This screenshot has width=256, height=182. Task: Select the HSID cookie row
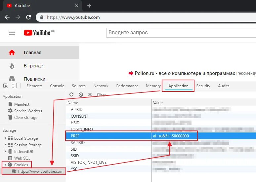pyautogui.click(x=161, y=123)
